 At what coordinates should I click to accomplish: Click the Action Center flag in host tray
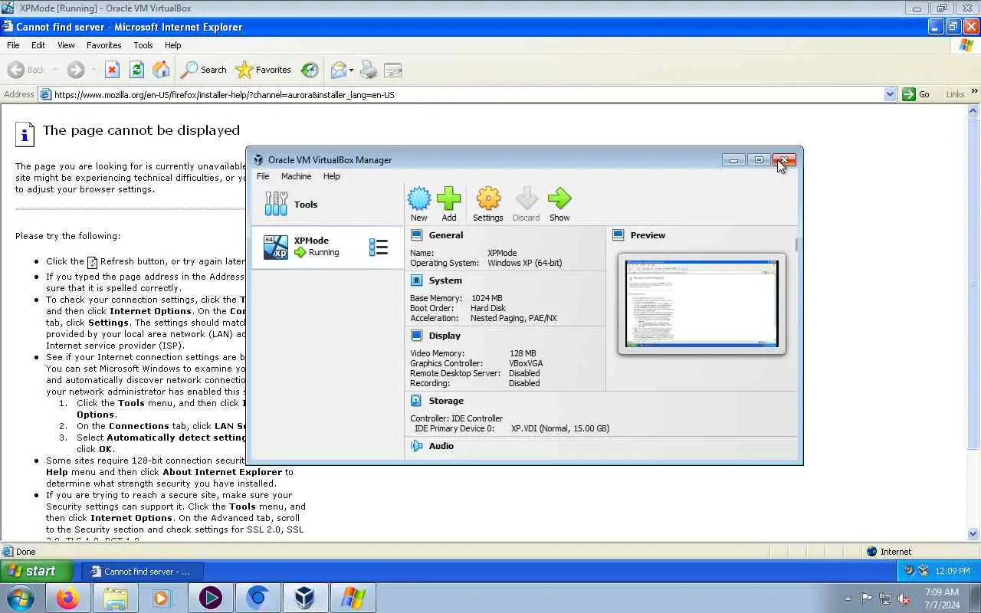867,598
